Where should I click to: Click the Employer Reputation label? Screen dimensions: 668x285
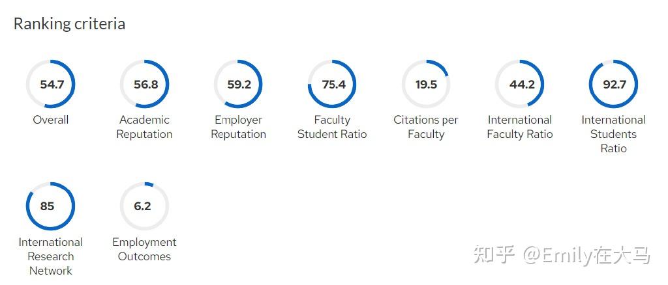pos(239,127)
